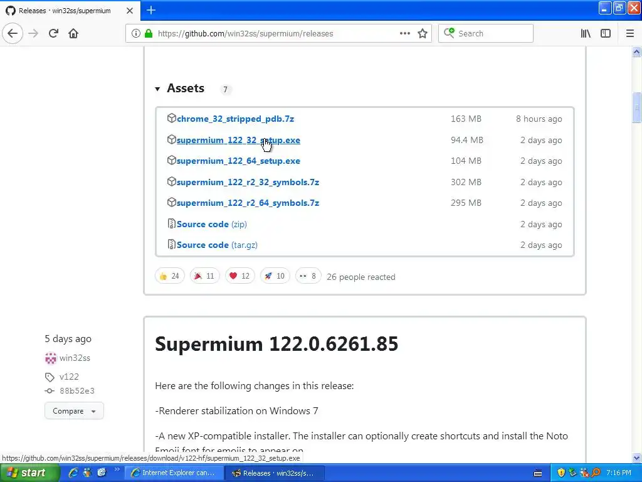Toggle the thumbs up reaction with 24
The width and height of the screenshot is (642, 482).
169,276
